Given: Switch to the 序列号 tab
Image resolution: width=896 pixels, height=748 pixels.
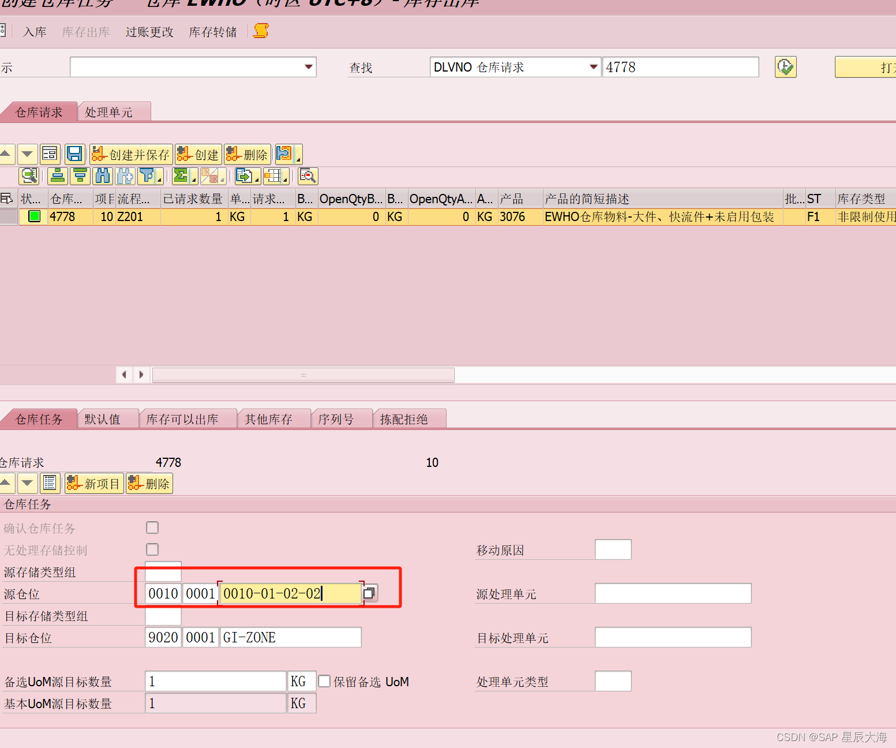Looking at the screenshot, I should [342, 419].
